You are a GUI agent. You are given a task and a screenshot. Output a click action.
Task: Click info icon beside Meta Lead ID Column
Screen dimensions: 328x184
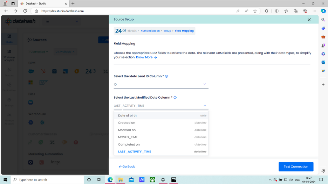click(166, 76)
